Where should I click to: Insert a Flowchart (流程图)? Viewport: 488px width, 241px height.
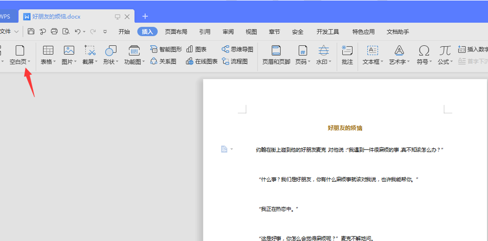pos(235,61)
